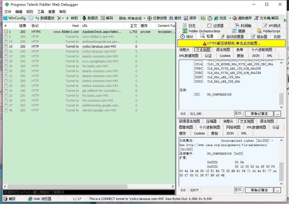
Task: Select the api.adblock-for-youtube session row
Action: tap(89, 91)
